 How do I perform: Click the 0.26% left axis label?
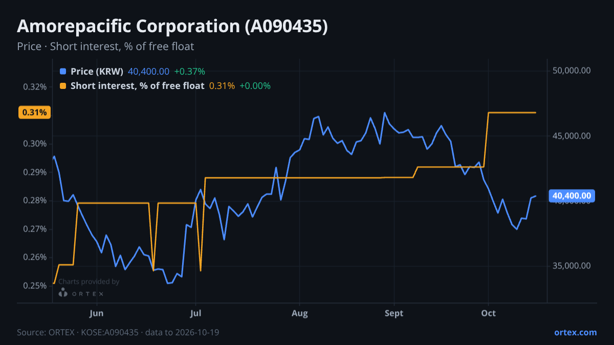[35, 257]
